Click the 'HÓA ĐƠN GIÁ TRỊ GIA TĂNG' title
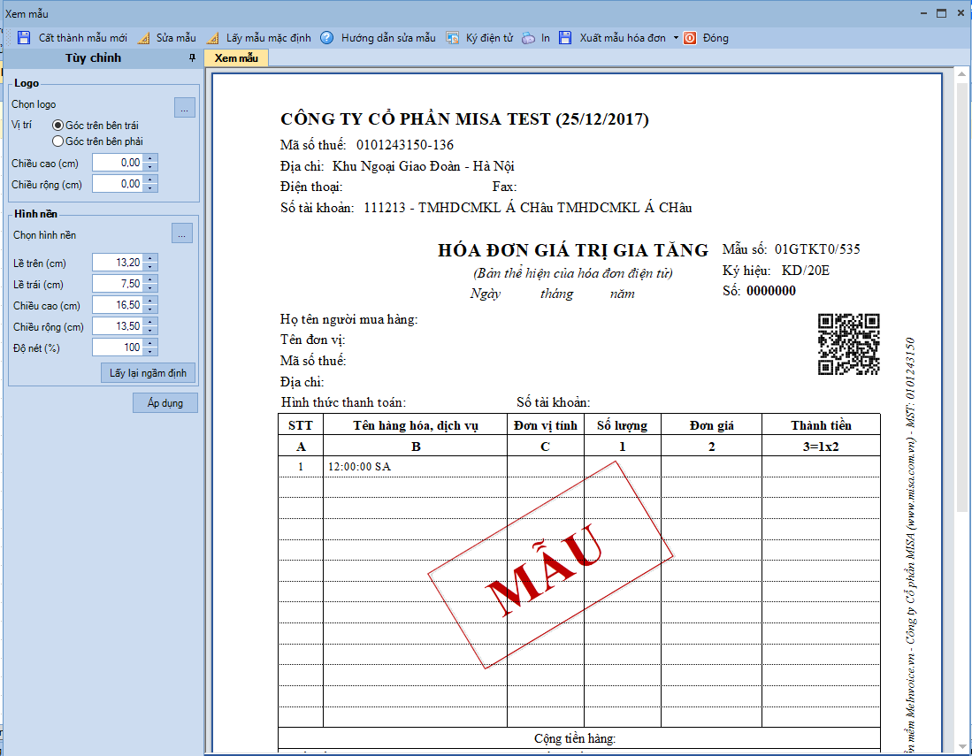 pos(573,250)
